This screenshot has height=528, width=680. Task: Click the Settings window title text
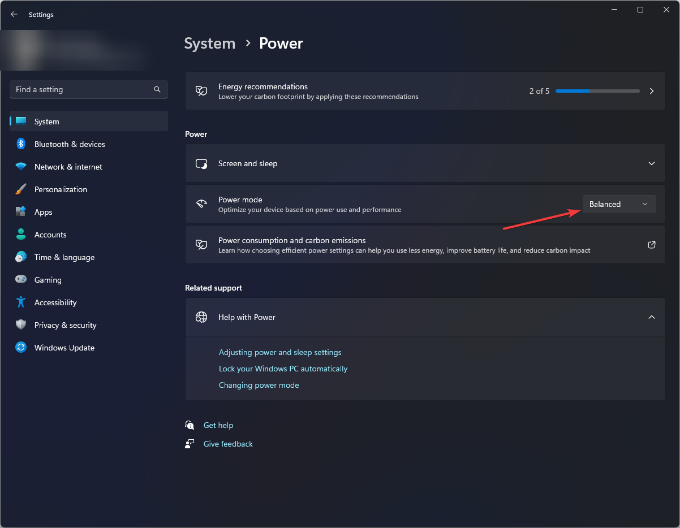click(41, 15)
